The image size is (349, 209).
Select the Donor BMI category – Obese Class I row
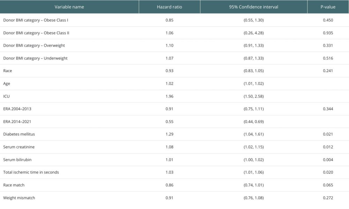174,20
